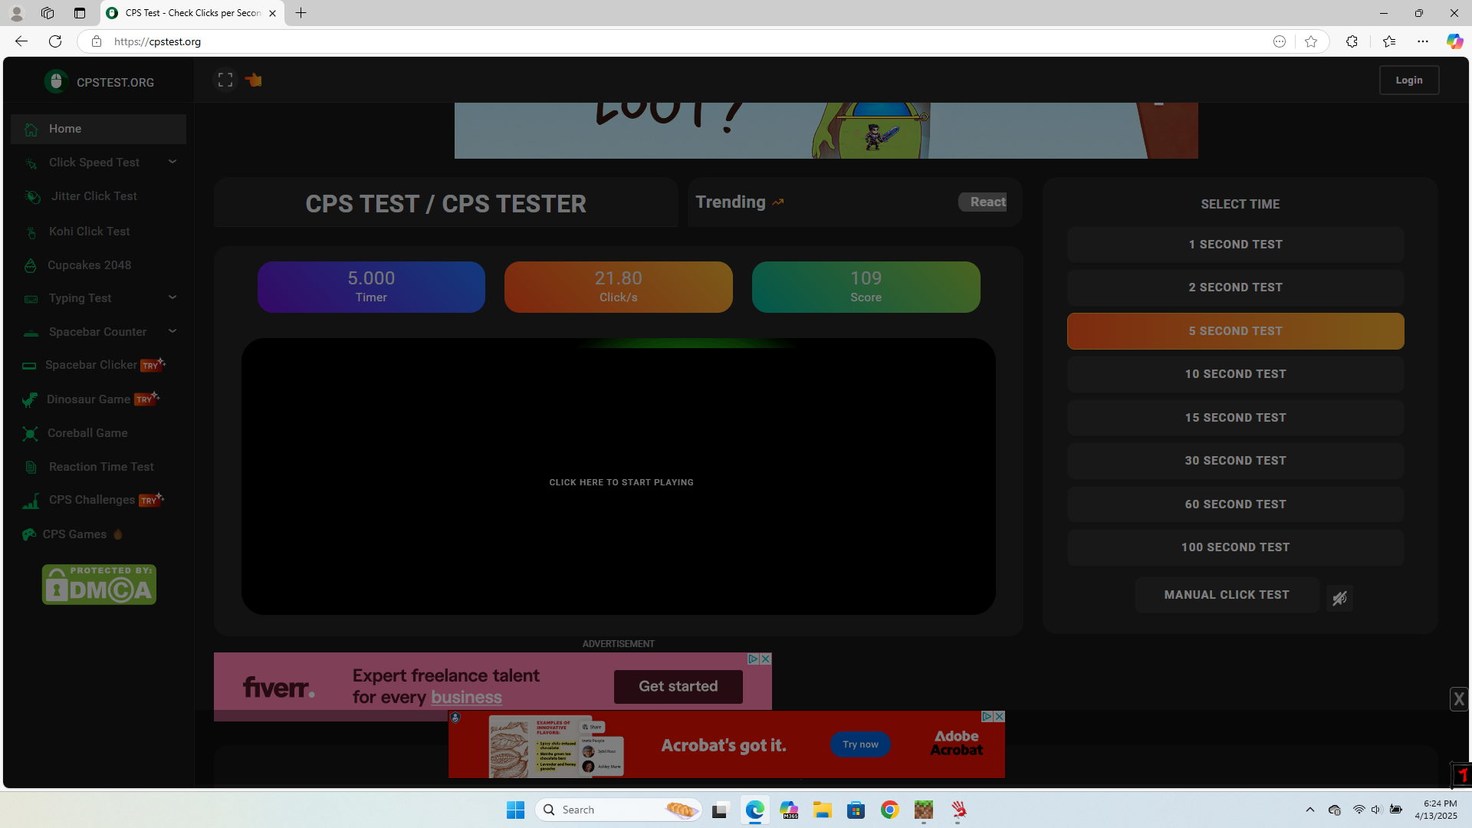Screen dimensions: 1472x828
Task: Click the orange pointing hand icon
Action: click(254, 80)
